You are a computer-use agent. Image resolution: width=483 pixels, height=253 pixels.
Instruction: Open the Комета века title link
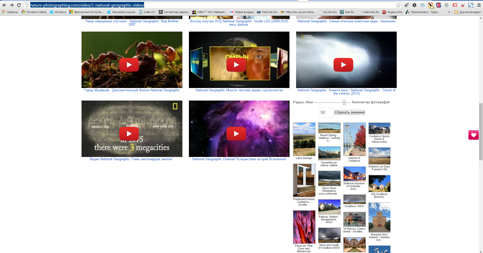pyautogui.click(x=346, y=92)
